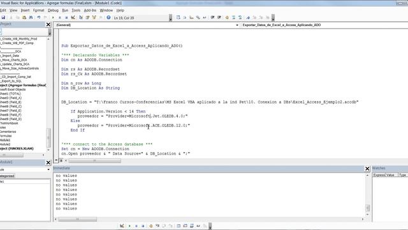Viewport: 408px width, 230px height.
Task: Select ThisWorkbook in the project tree
Action: (9, 123)
